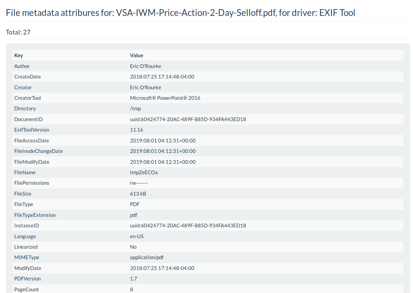
Task: Click the Linearized value No
Action: [x=133, y=247]
